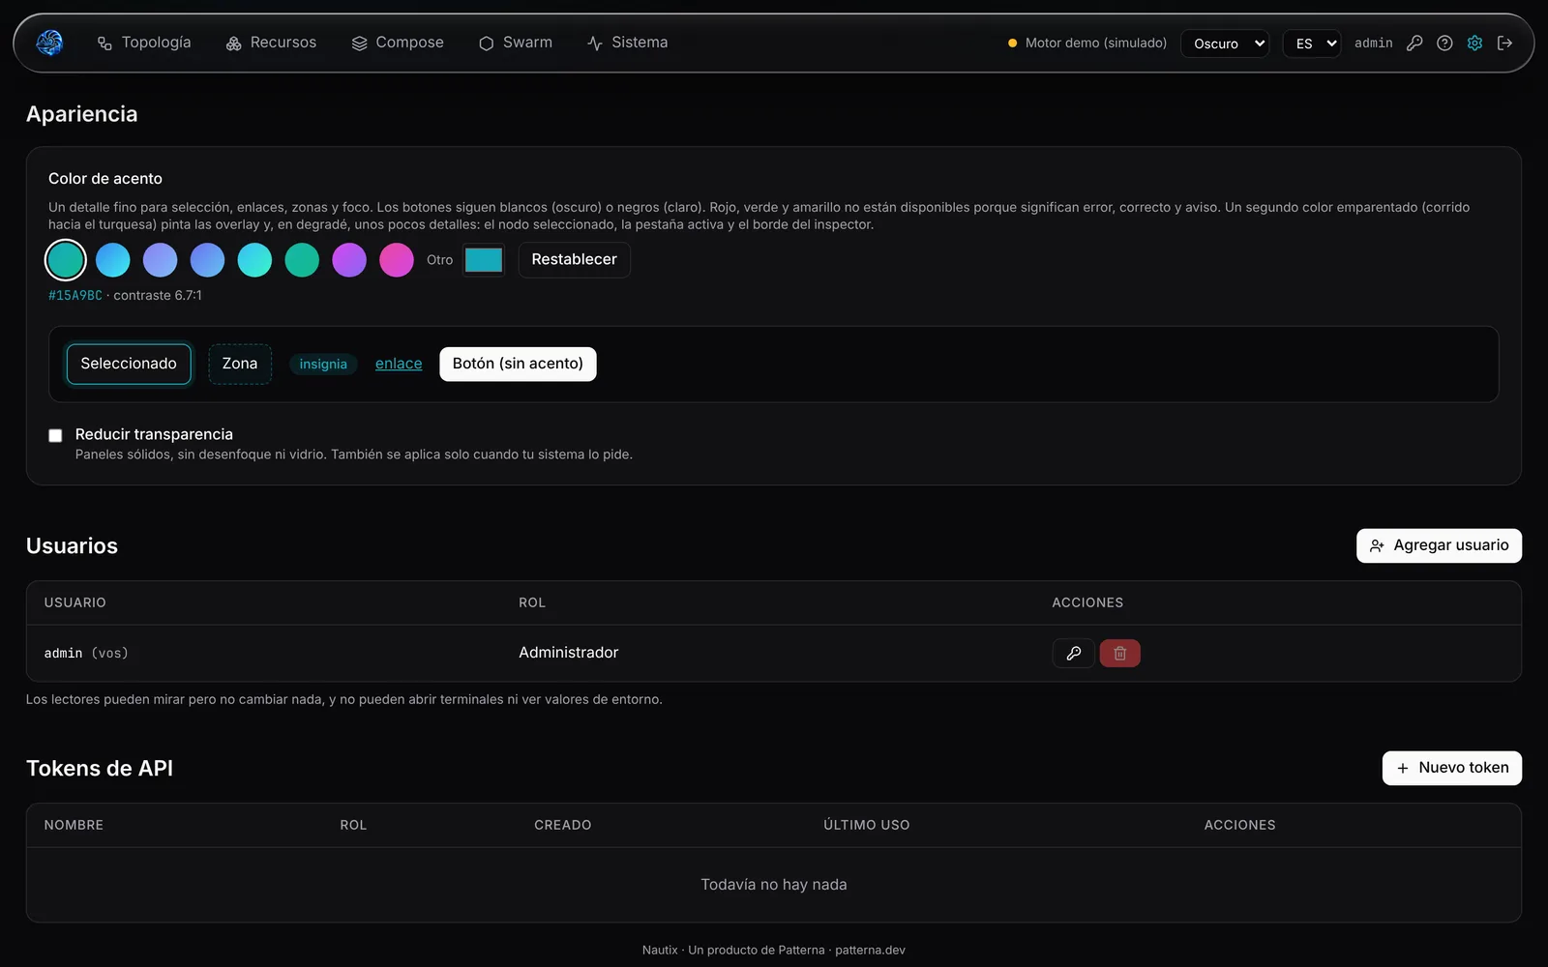The width and height of the screenshot is (1548, 967).
Task: Click the Zona preview chip
Action: pos(240,365)
